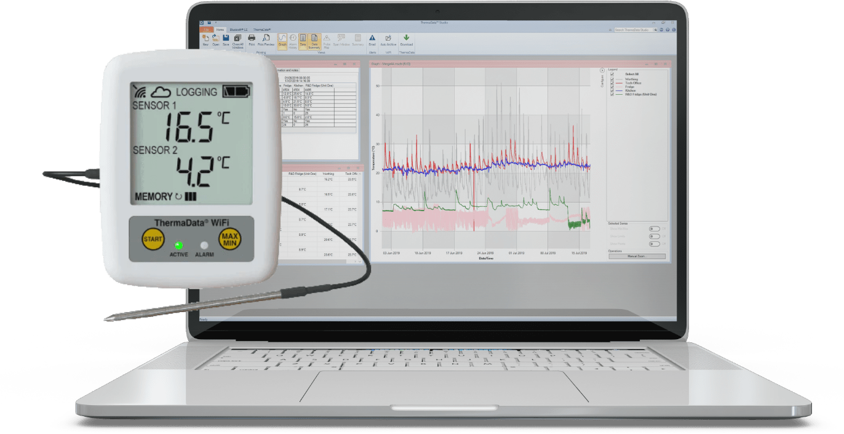Toggle the Select All legend checkbox

tap(612, 74)
